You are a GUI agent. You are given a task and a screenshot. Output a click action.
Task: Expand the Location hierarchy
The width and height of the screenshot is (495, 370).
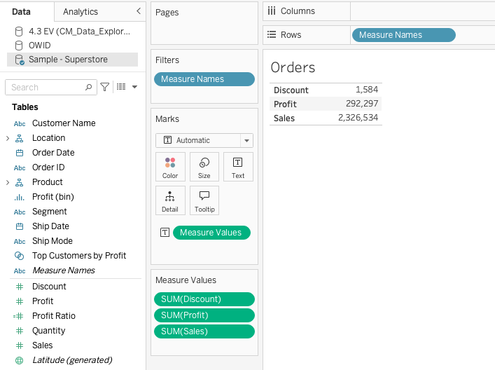tap(8, 138)
